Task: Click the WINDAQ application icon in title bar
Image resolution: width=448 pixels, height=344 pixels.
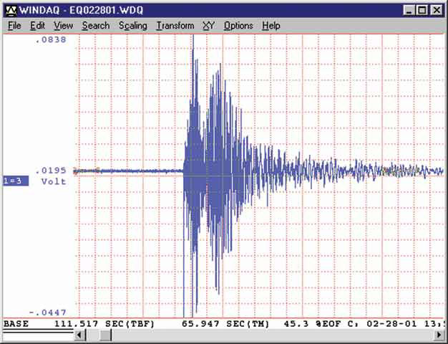Action: tap(10, 10)
